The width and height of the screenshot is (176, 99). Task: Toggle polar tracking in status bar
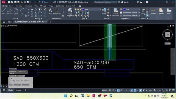[122, 90]
